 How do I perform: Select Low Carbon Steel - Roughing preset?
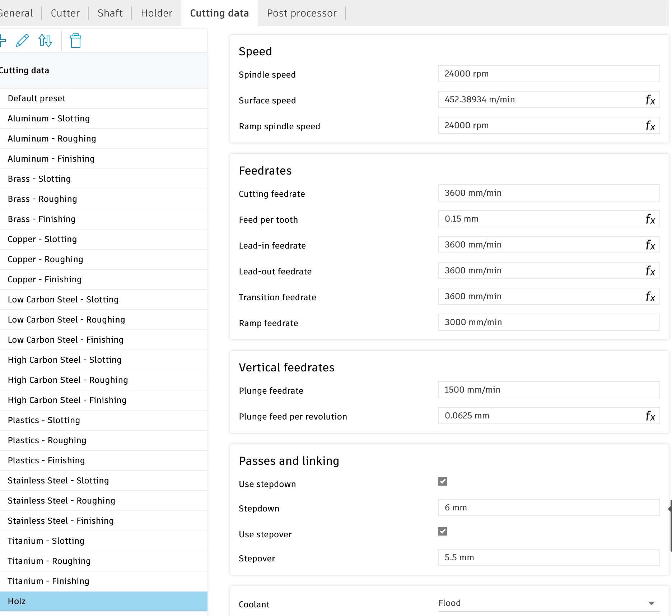[104, 320]
